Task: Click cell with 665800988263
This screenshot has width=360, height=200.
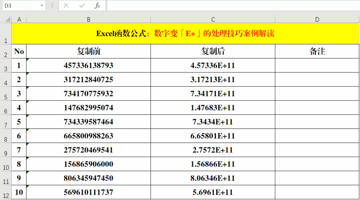Action: tap(89, 136)
